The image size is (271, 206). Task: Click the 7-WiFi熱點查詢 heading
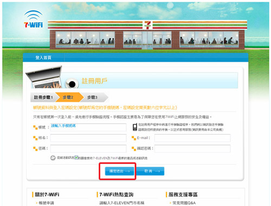tap(117, 195)
